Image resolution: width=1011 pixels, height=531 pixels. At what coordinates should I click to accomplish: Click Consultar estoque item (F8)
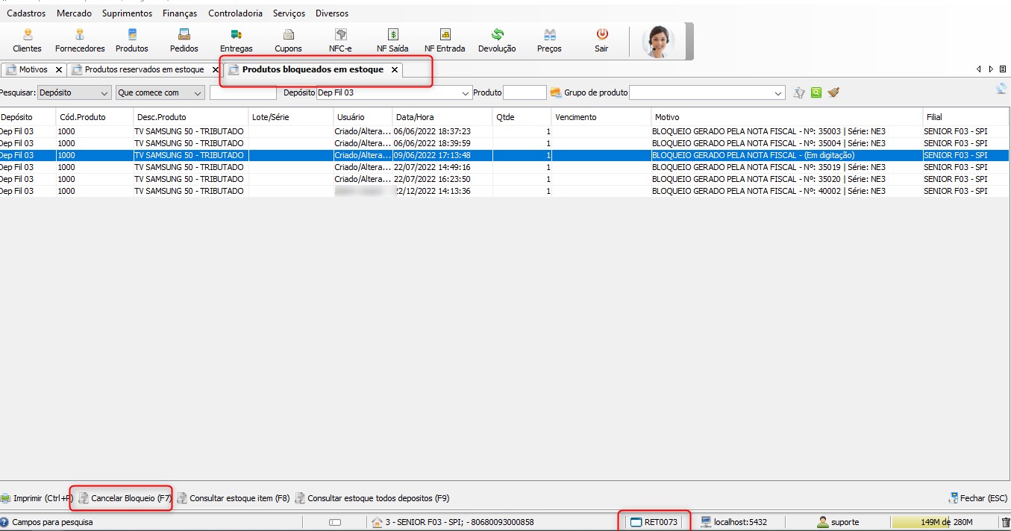(233, 498)
